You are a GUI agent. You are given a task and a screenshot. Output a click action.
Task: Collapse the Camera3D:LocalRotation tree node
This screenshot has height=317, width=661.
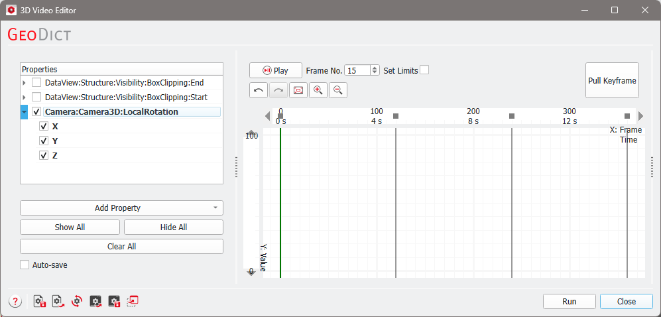tap(24, 112)
